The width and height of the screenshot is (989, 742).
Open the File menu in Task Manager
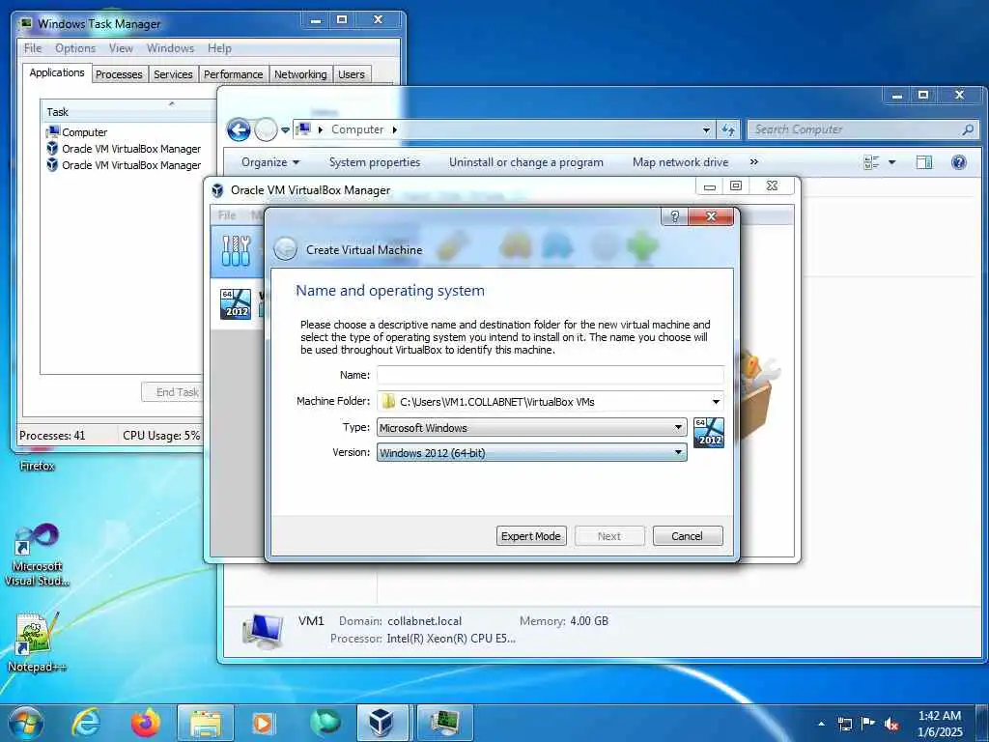[33, 48]
